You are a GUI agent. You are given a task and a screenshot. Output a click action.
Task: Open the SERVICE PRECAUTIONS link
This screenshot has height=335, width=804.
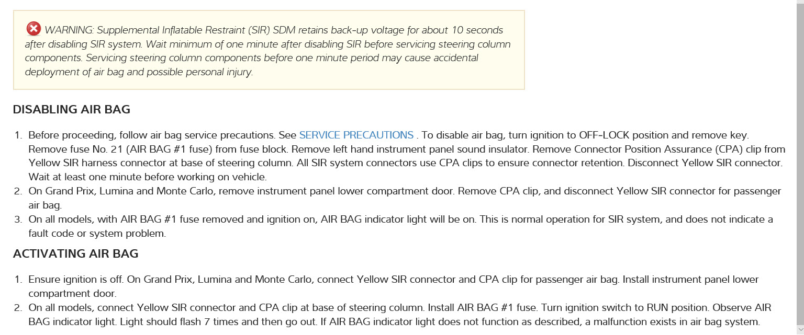coord(356,135)
